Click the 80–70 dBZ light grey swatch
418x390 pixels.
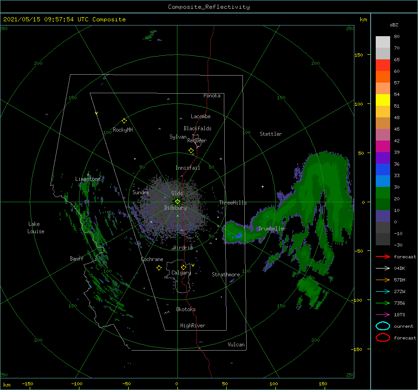pyautogui.click(x=383, y=42)
